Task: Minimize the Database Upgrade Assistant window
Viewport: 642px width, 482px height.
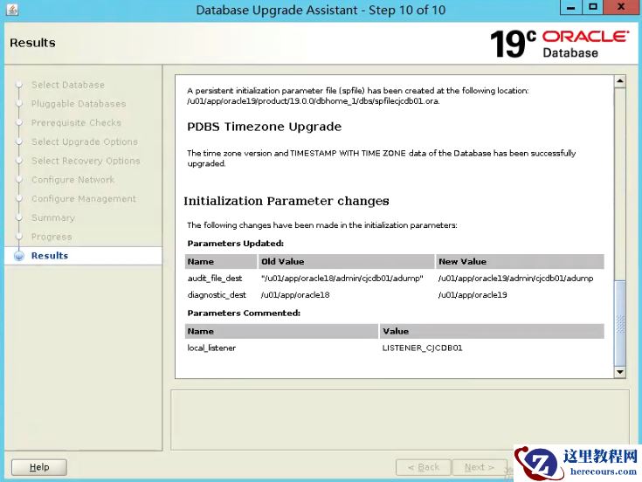Action: coord(570,9)
